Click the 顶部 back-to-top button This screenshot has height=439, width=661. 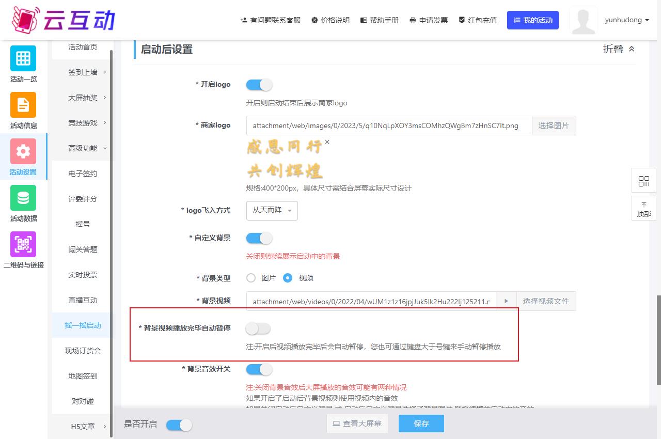(643, 209)
